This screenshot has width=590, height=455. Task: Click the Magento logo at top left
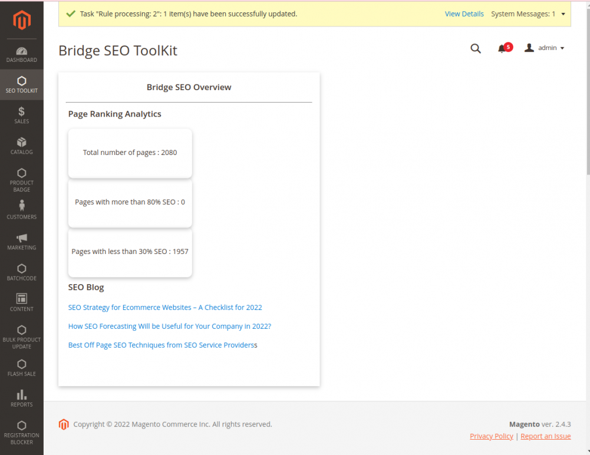[22, 19]
